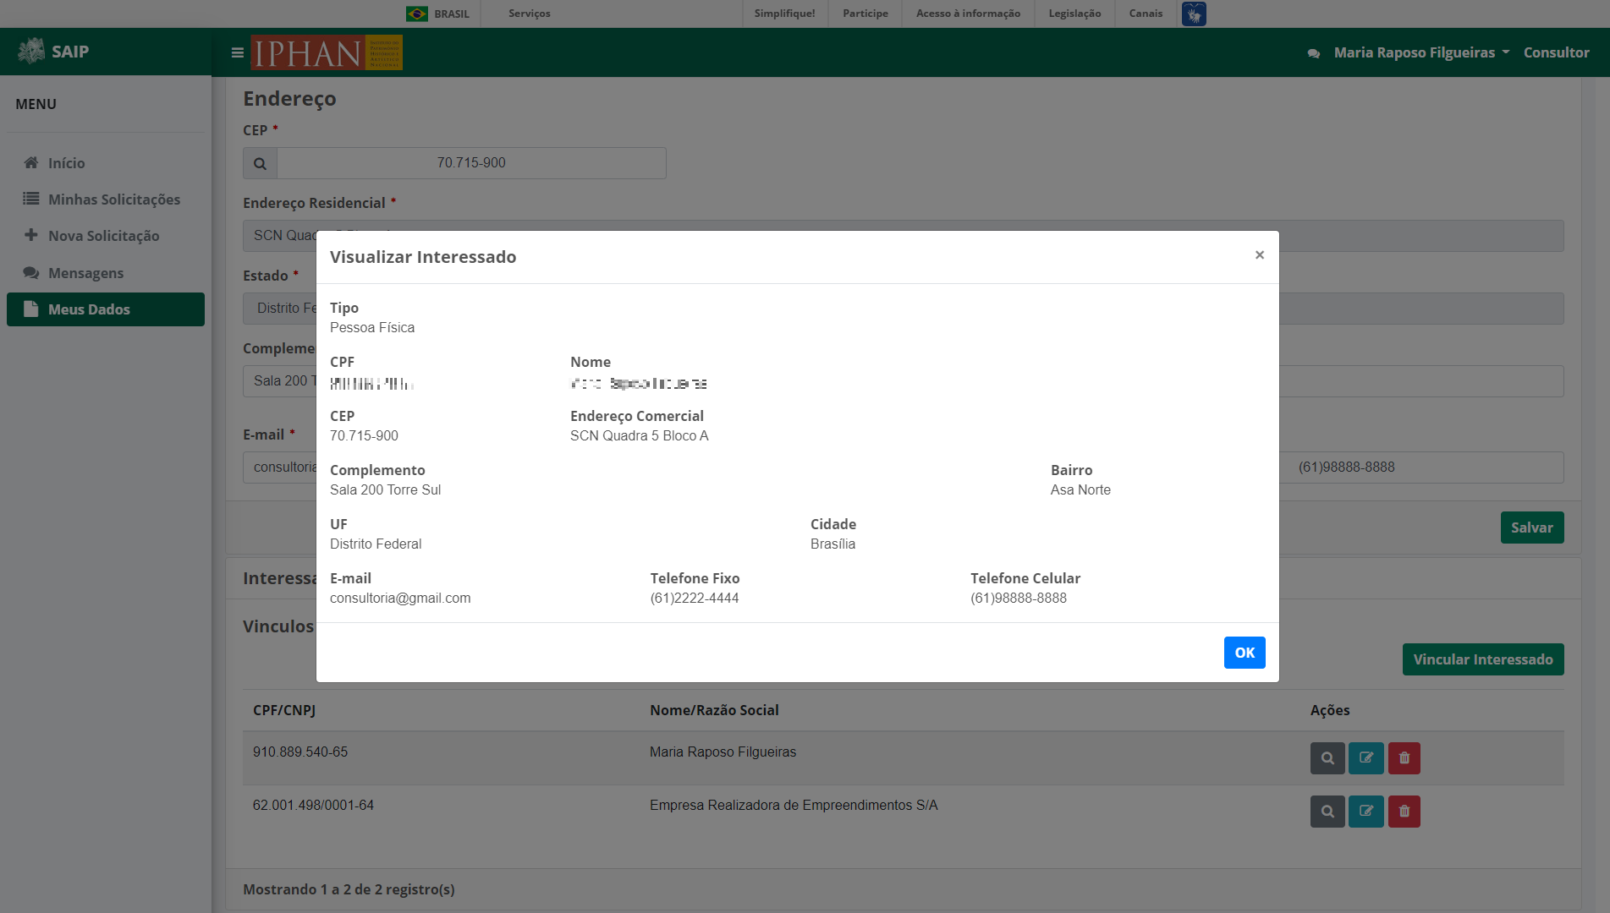
Task: Click the CEP search magnifier icon
Action: (x=260, y=163)
